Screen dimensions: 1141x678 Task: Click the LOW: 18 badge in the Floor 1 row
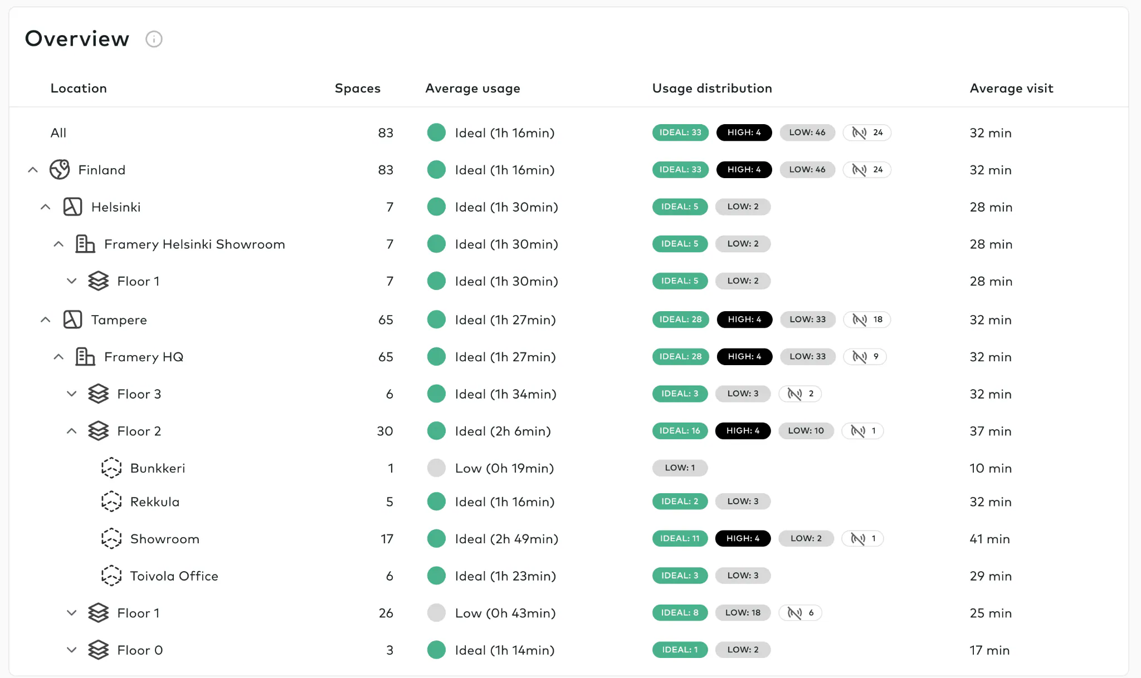coord(743,613)
